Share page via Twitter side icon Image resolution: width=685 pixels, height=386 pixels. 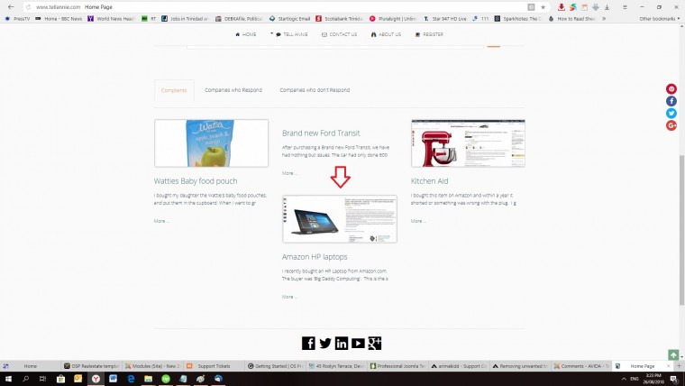click(671, 114)
